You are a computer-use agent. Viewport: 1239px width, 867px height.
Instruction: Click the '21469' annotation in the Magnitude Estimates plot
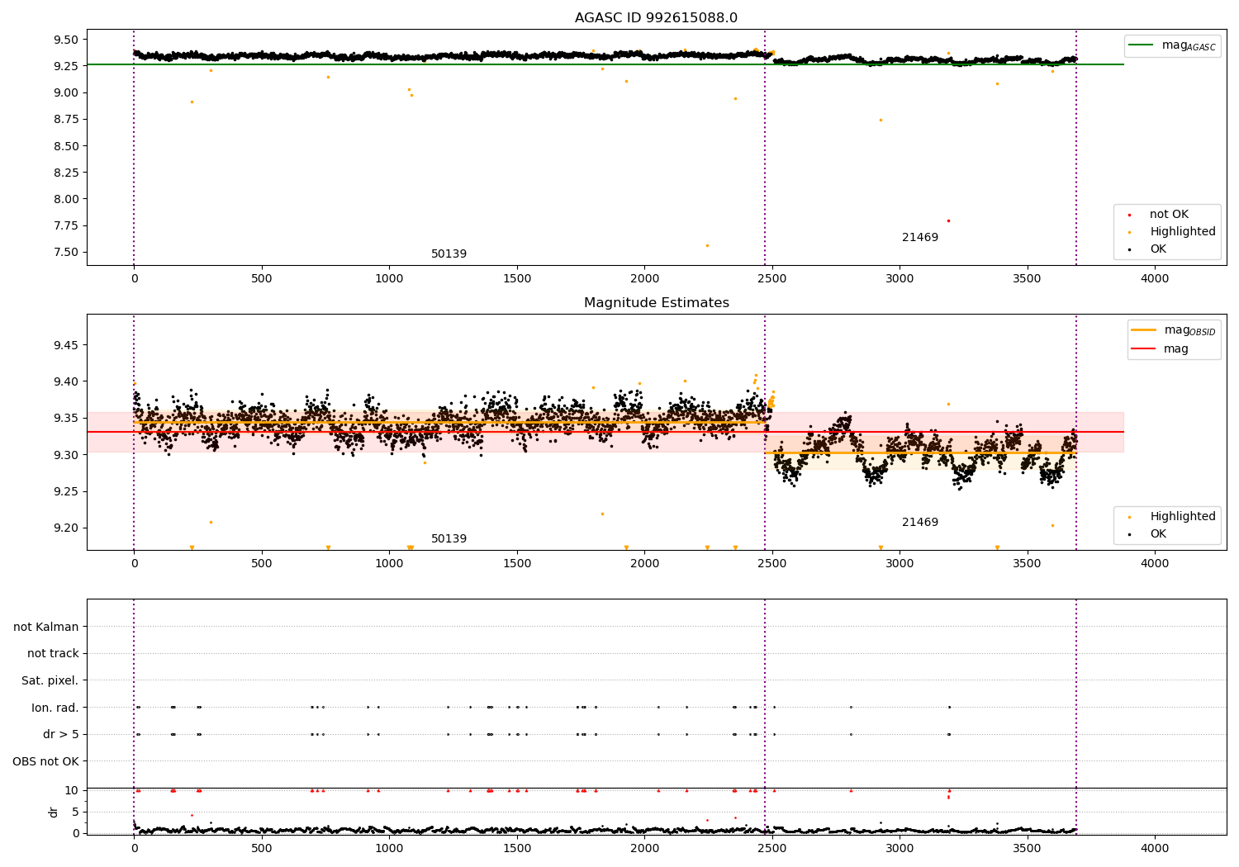[x=920, y=522]
